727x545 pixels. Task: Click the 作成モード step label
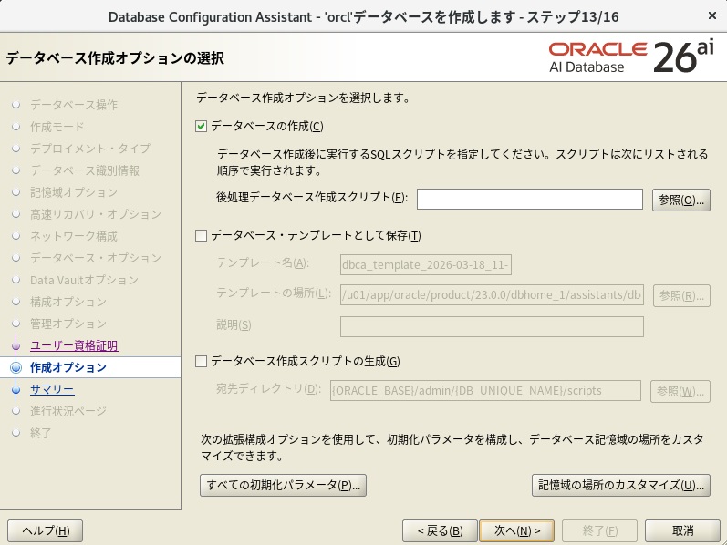57,127
